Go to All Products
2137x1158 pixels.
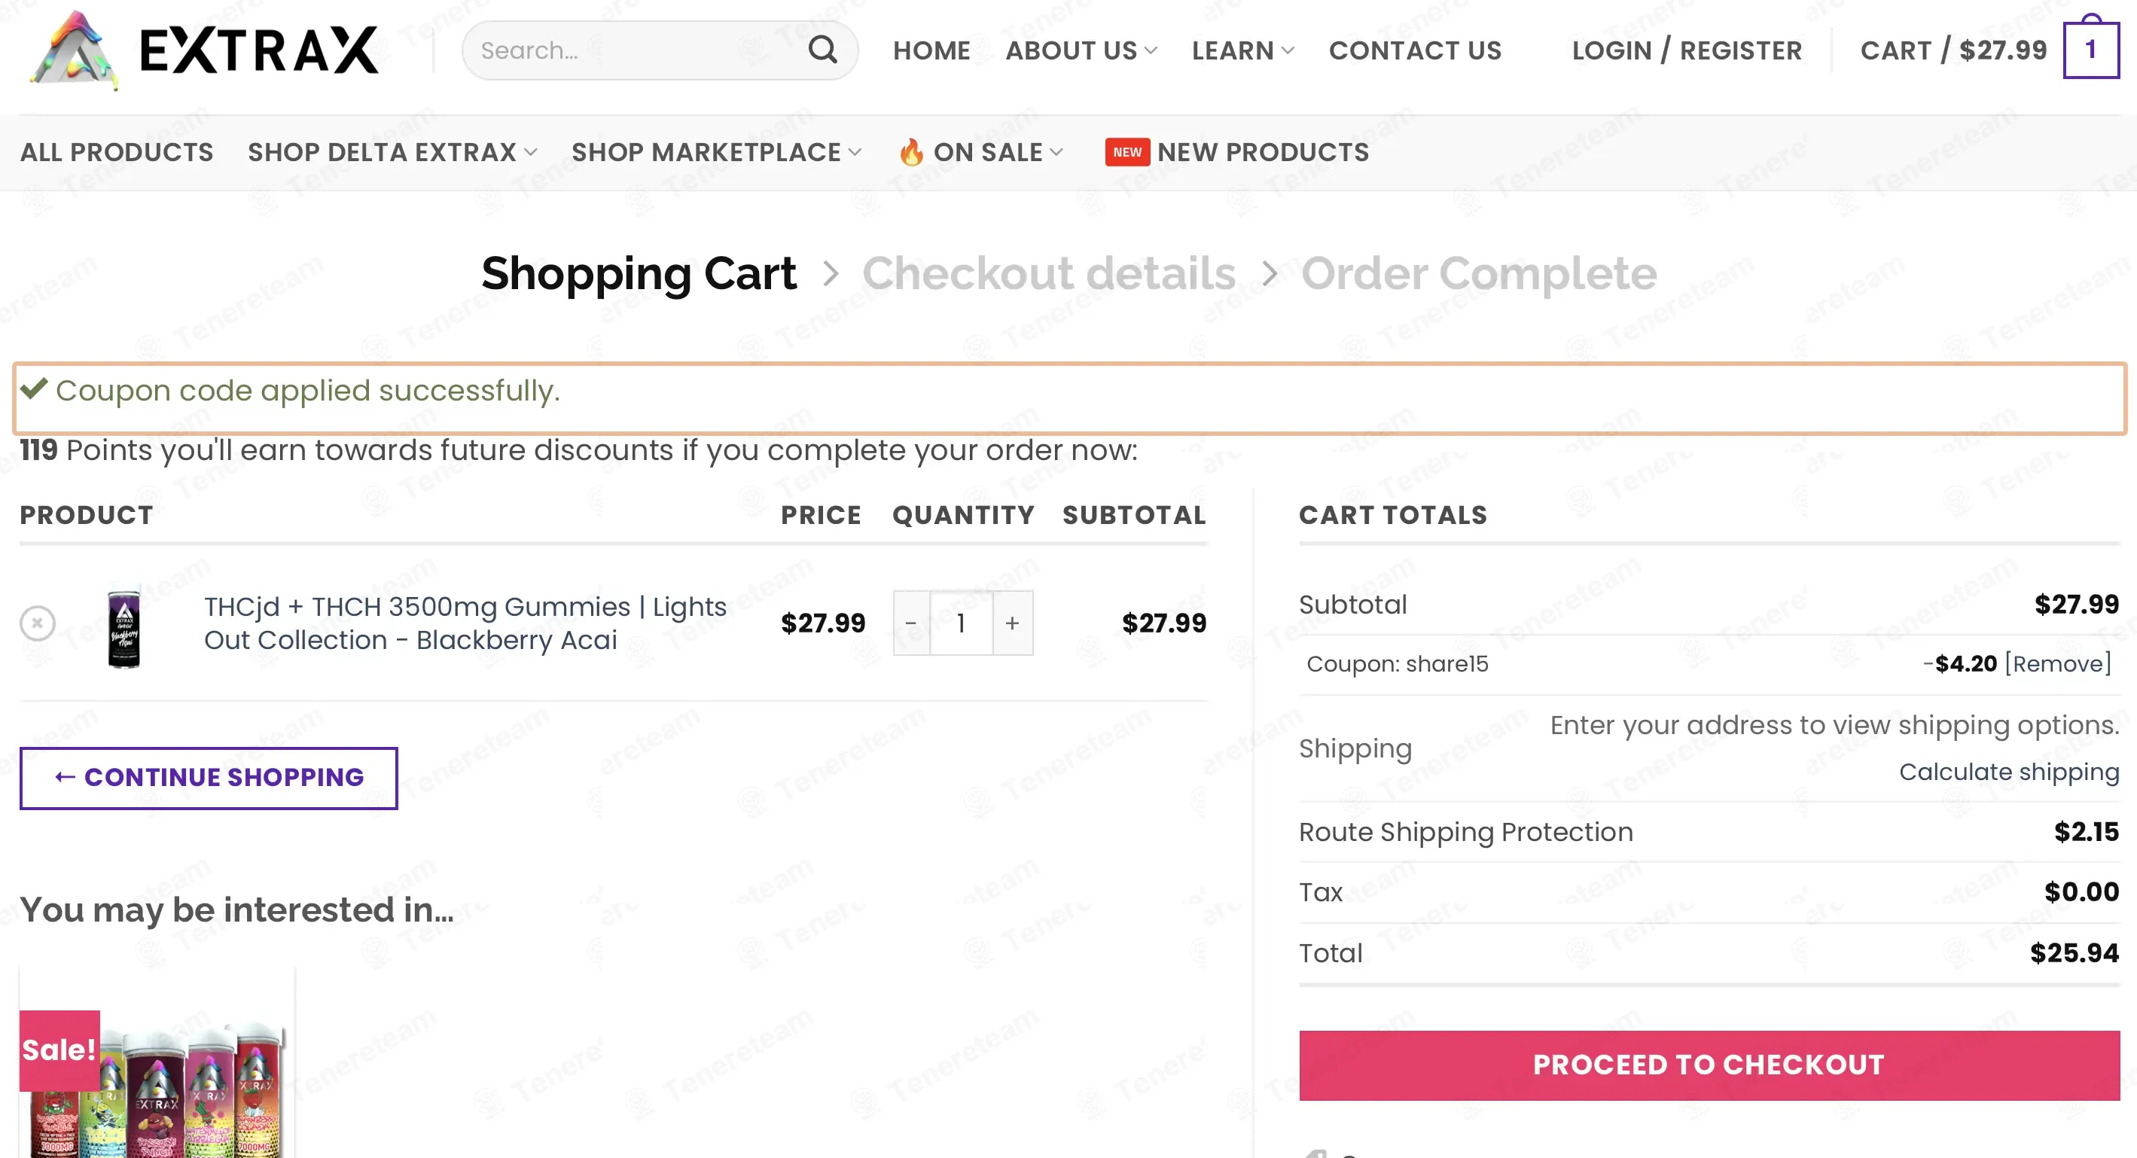[x=117, y=152]
